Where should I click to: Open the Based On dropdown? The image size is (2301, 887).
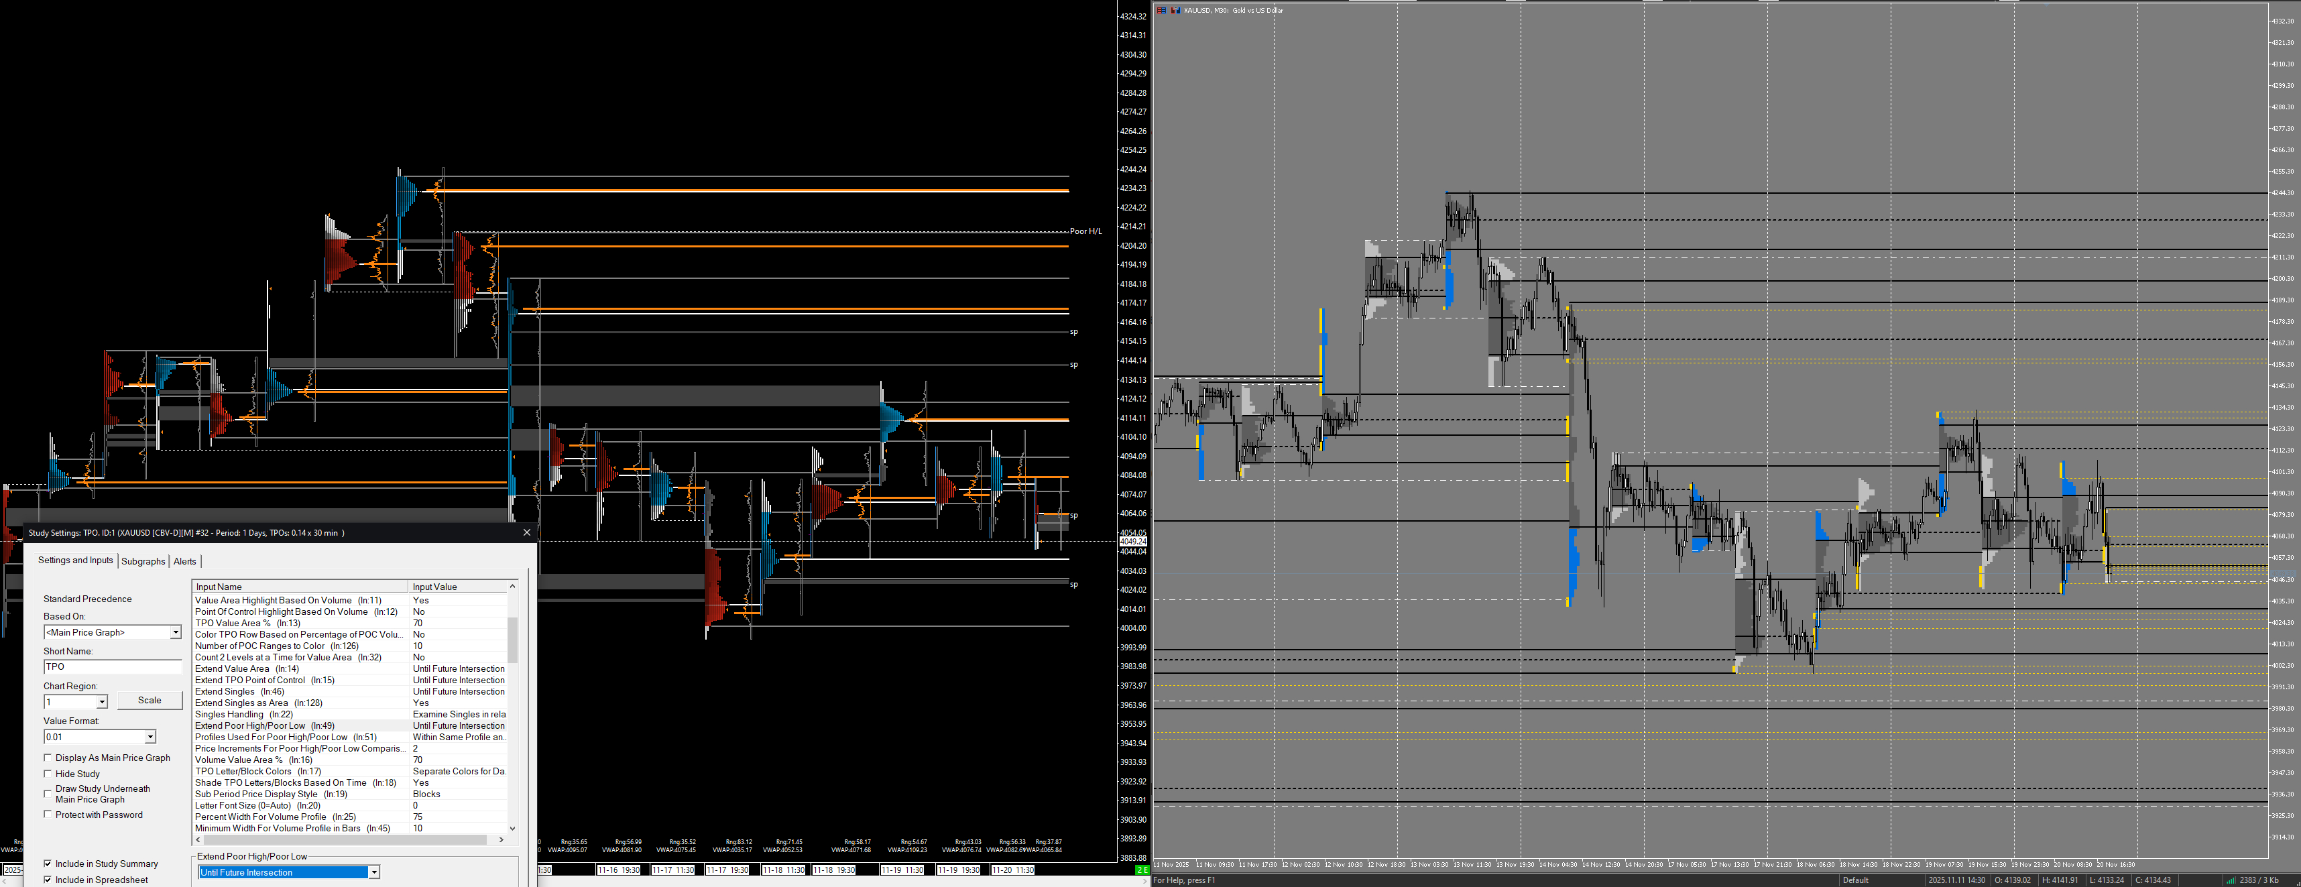(x=175, y=632)
